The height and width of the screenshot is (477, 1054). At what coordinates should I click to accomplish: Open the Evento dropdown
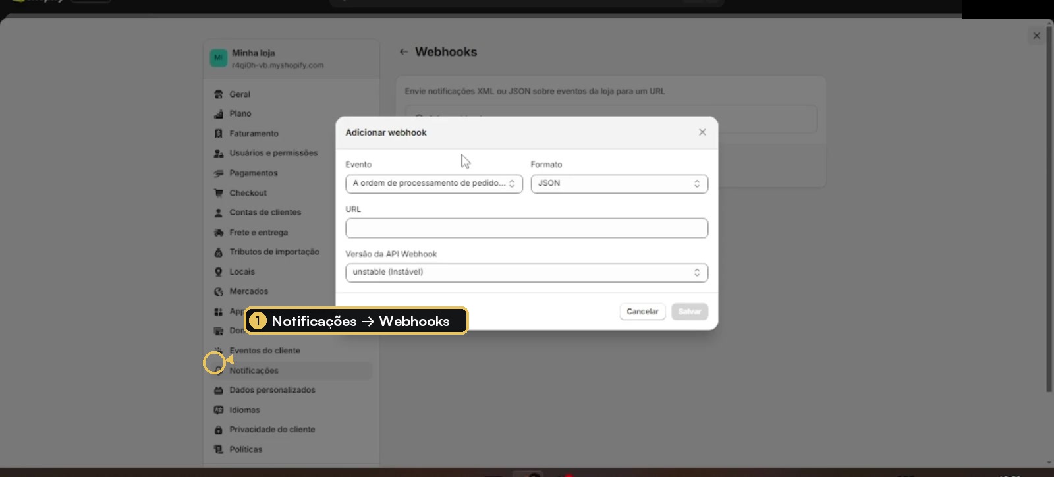pyautogui.click(x=434, y=184)
